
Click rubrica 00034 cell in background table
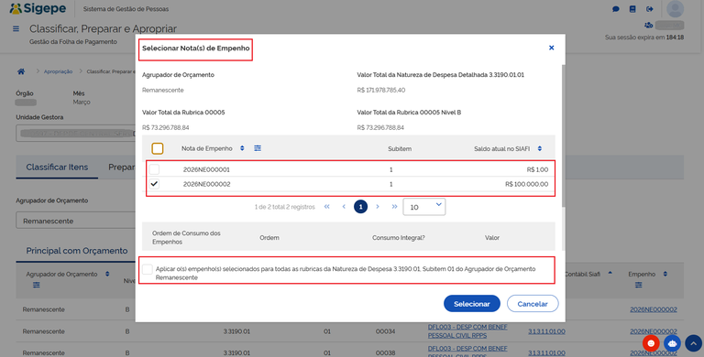[x=385, y=331]
